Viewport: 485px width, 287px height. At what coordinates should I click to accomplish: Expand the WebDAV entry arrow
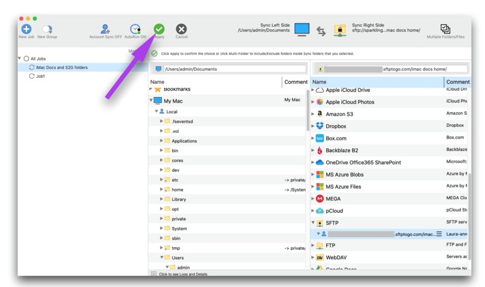click(313, 257)
